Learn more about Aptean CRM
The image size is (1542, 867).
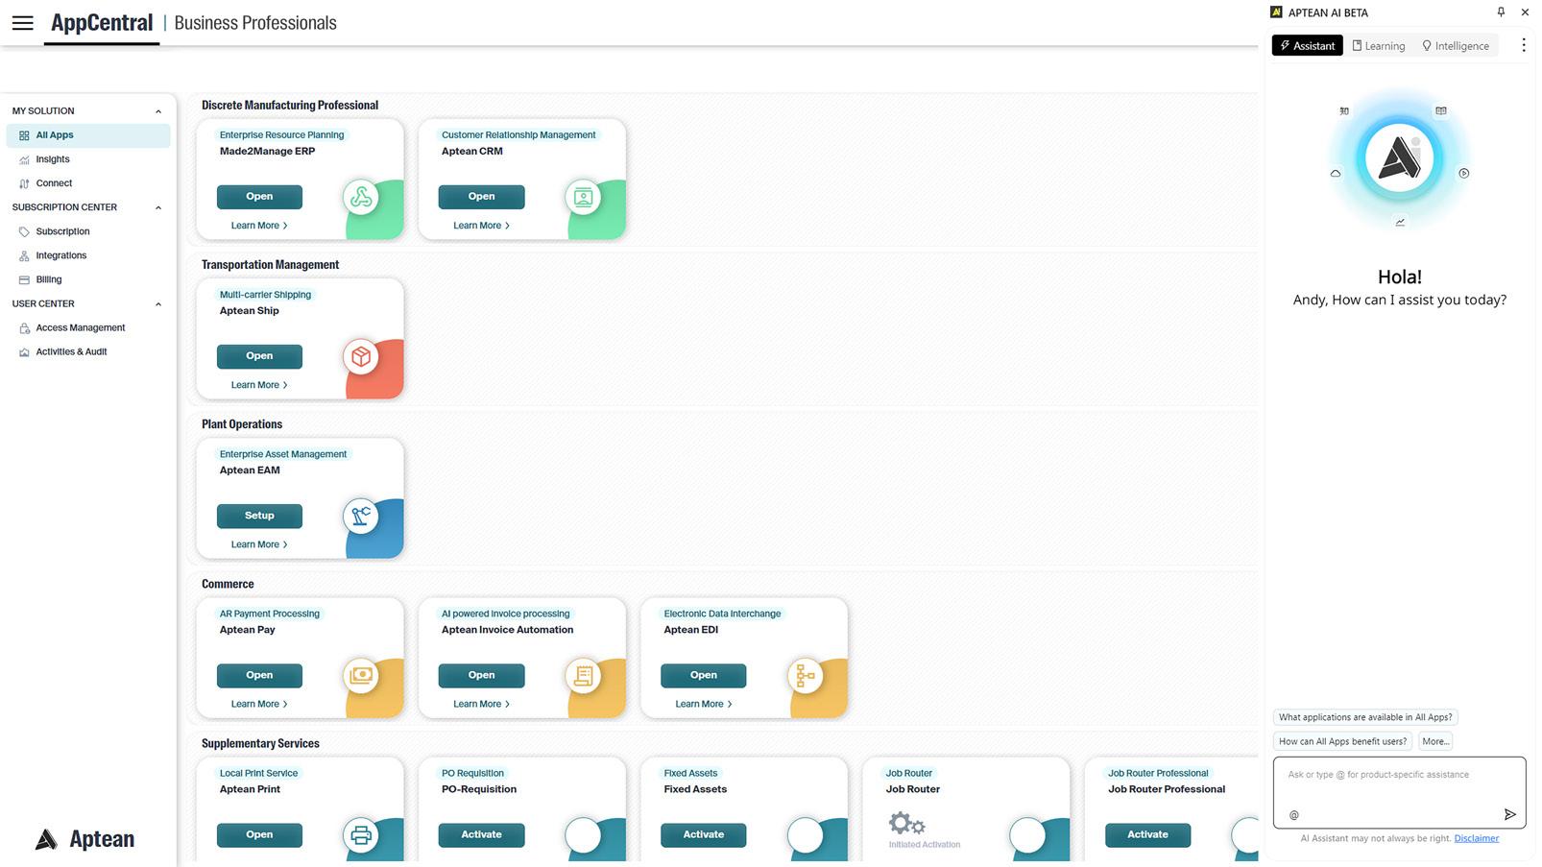tap(481, 226)
